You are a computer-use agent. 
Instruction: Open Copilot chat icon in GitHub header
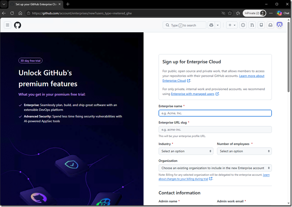point(211,25)
